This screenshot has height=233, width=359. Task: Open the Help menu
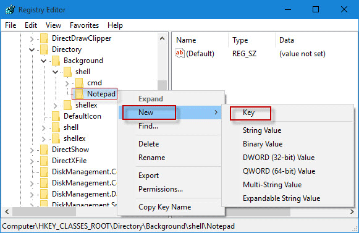point(115,25)
